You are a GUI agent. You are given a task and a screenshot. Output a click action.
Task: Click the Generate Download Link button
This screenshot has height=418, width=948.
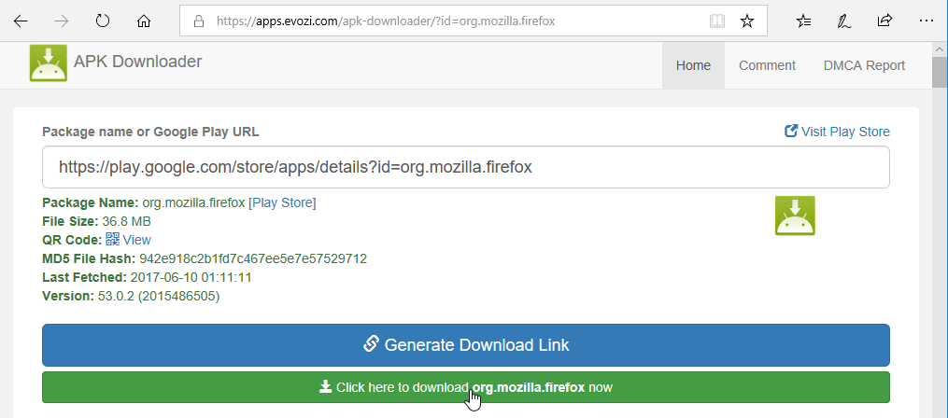pyautogui.click(x=466, y=345)
